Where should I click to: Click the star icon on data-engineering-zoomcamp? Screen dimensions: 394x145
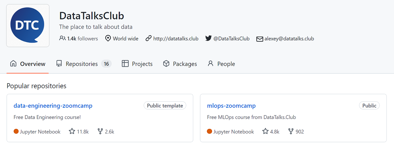tap(72, 131)
